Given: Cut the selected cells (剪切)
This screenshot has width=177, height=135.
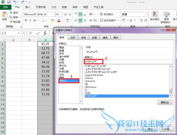Looking at the screenshot, I should click(x=14, y=13).
